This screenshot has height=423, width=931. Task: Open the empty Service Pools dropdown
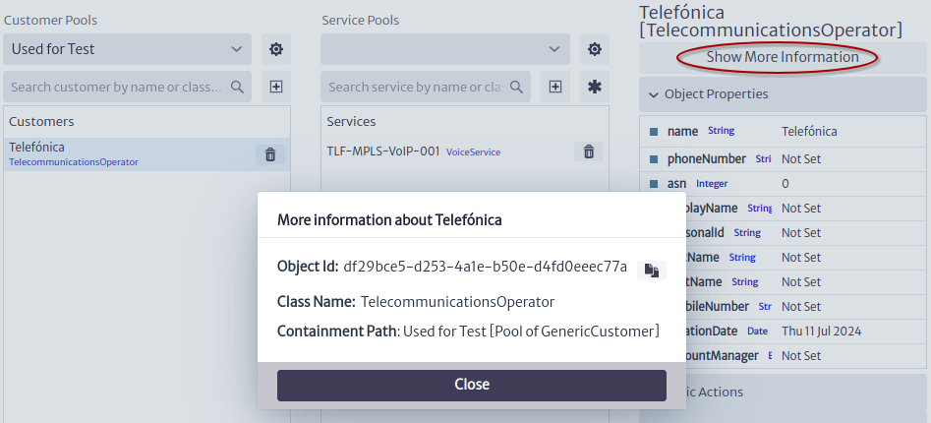[445, 49]
